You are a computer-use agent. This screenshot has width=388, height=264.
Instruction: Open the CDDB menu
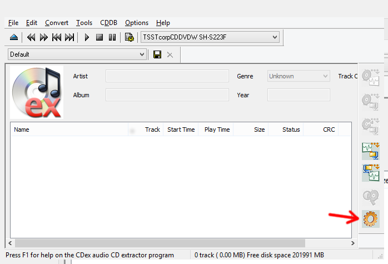click(108, 23)
